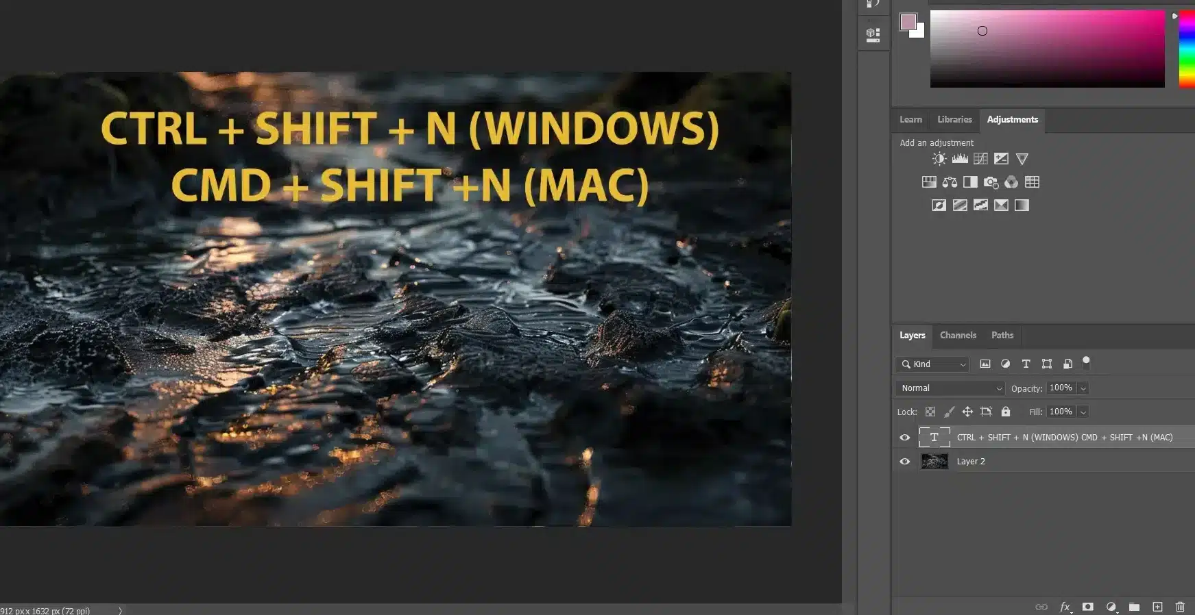
Task: Toggle lock position
Action: pos(967,412)
